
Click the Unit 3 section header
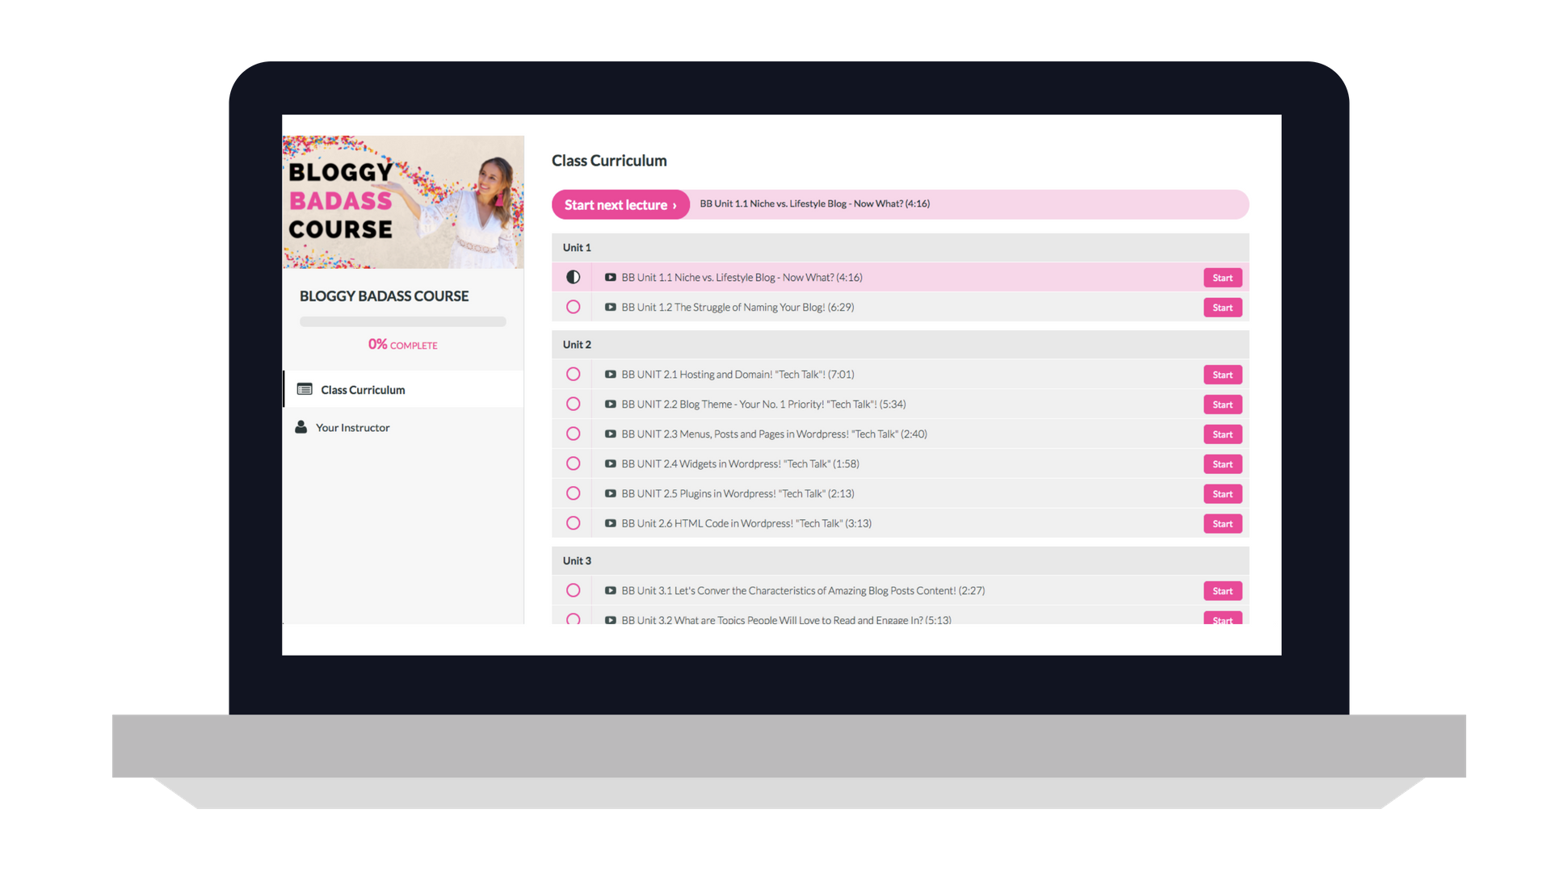pos(900,560)
